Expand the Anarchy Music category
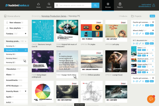 pyautogui.click(x=25, y=91)
